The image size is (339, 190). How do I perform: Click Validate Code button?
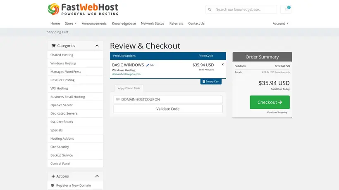coord(168,109)
